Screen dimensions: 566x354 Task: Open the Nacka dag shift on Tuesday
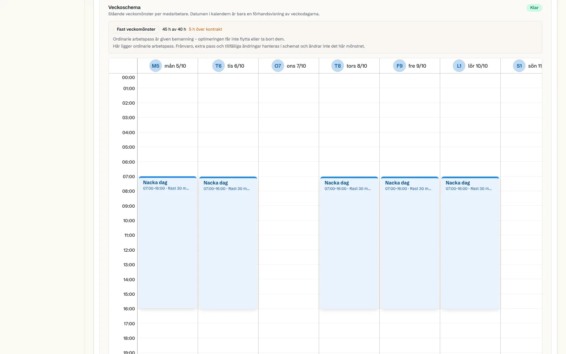[228, 243]
